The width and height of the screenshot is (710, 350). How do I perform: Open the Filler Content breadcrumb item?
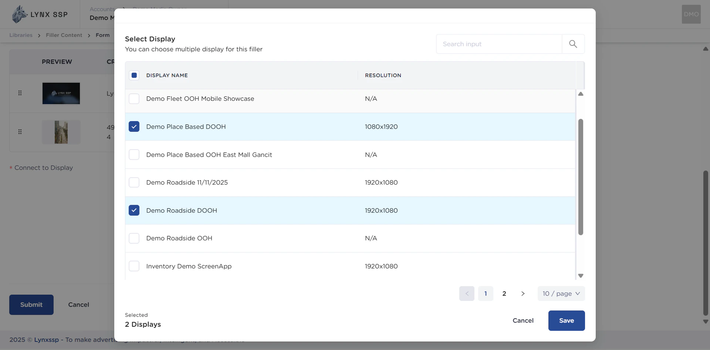(64, 35)
